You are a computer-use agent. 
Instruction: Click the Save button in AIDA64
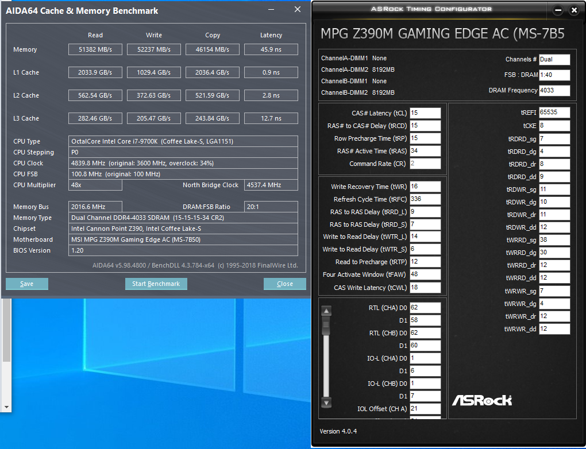(27, 284)
